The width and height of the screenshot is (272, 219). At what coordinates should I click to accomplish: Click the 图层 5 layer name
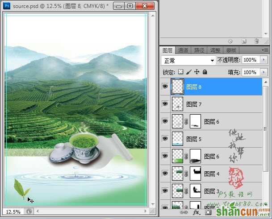point(194,139)
